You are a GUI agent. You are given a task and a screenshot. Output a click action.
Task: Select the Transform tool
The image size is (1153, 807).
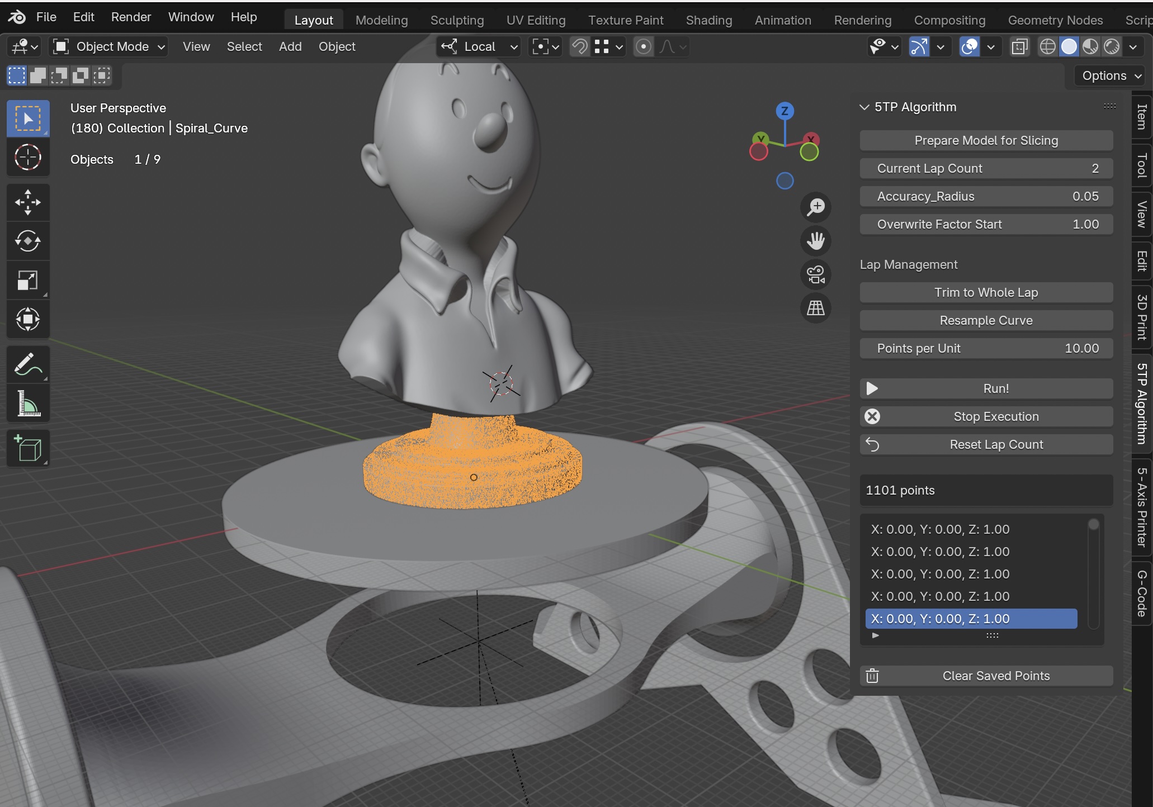tap(28, 320)
